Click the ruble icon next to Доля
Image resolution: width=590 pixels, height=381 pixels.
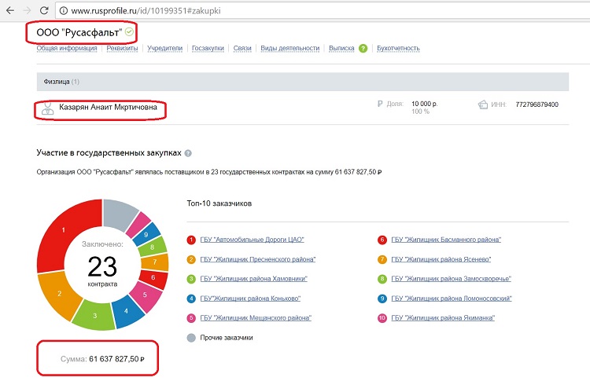[380, 104]
